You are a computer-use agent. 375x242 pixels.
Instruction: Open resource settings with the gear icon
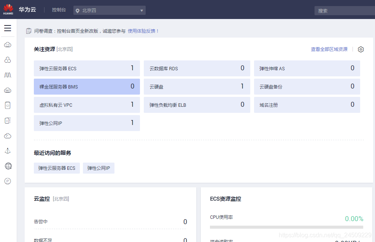[361, 49]
